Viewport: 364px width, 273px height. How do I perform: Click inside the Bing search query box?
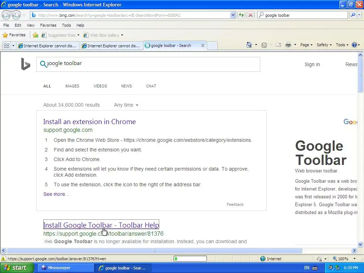coord(148,64)
